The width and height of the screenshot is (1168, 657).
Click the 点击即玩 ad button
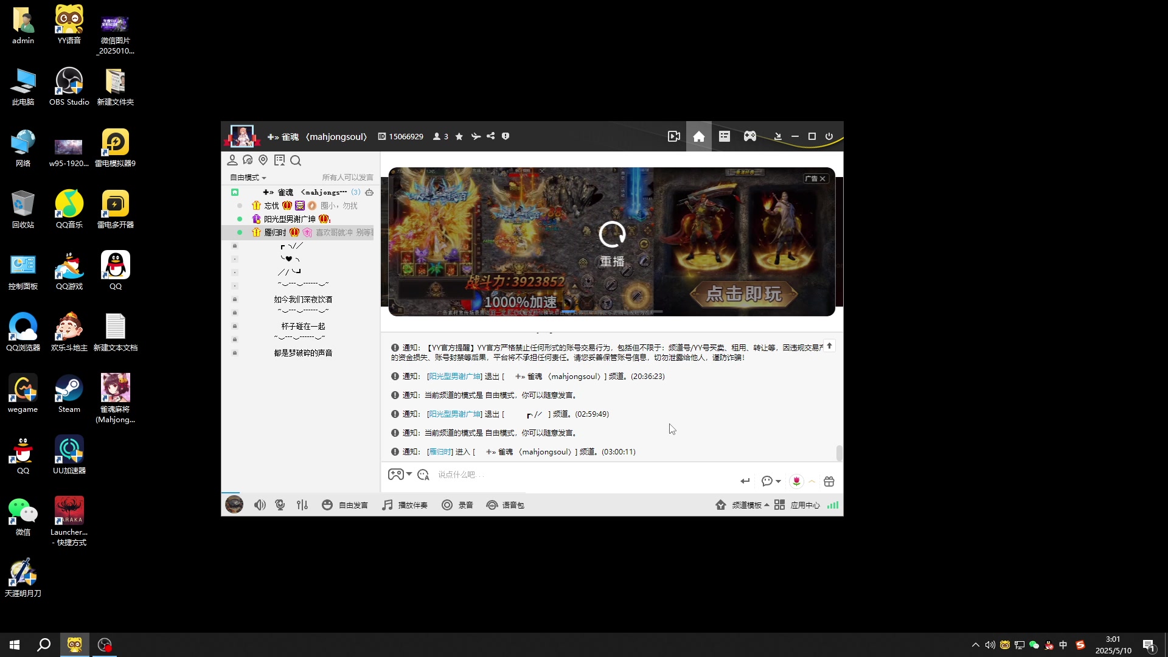click(x=743, y=294)
